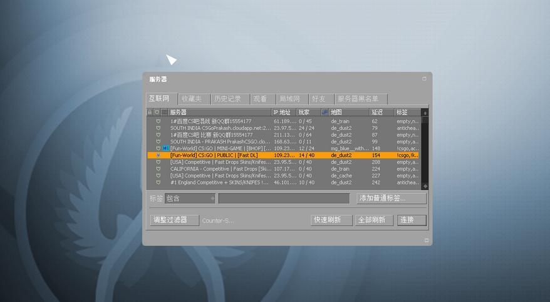Viewport: 550px width, 302px height.
Task: Click the lock icon column header
Action: point(150,113)
